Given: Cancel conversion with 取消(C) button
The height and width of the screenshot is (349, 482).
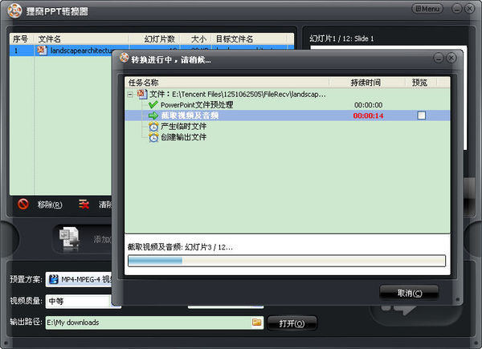Looking at the screenshot, I should point(409,293).
